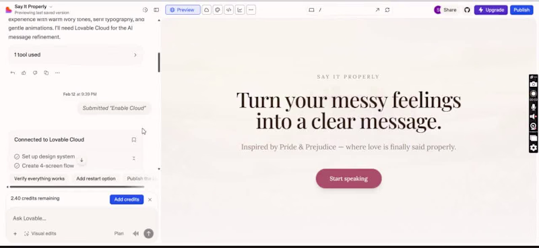
Task: Click the Upgrade button
Action: click(x=490, y=10)
